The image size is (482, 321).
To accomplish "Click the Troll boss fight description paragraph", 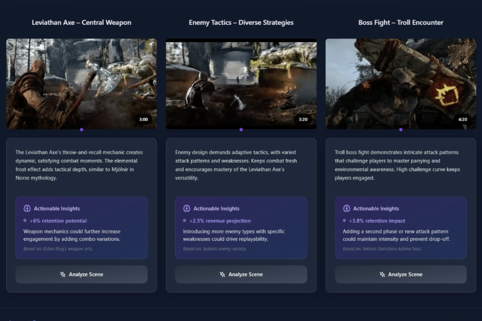I will [x=397, y=165].
